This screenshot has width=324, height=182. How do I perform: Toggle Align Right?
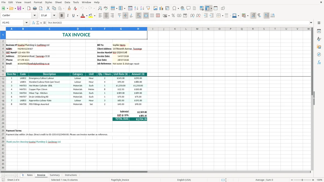pos(112,16)
